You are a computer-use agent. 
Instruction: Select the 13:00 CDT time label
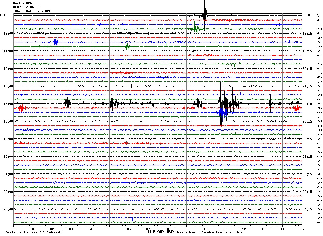click(8, 34)
